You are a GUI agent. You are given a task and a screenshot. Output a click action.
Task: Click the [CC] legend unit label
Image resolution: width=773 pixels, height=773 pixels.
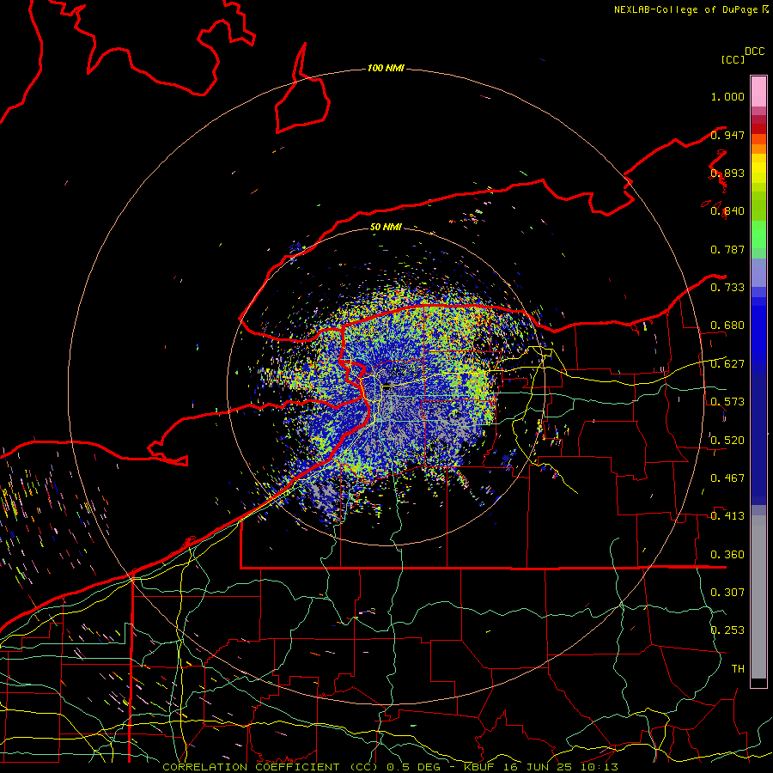(733, 59)
